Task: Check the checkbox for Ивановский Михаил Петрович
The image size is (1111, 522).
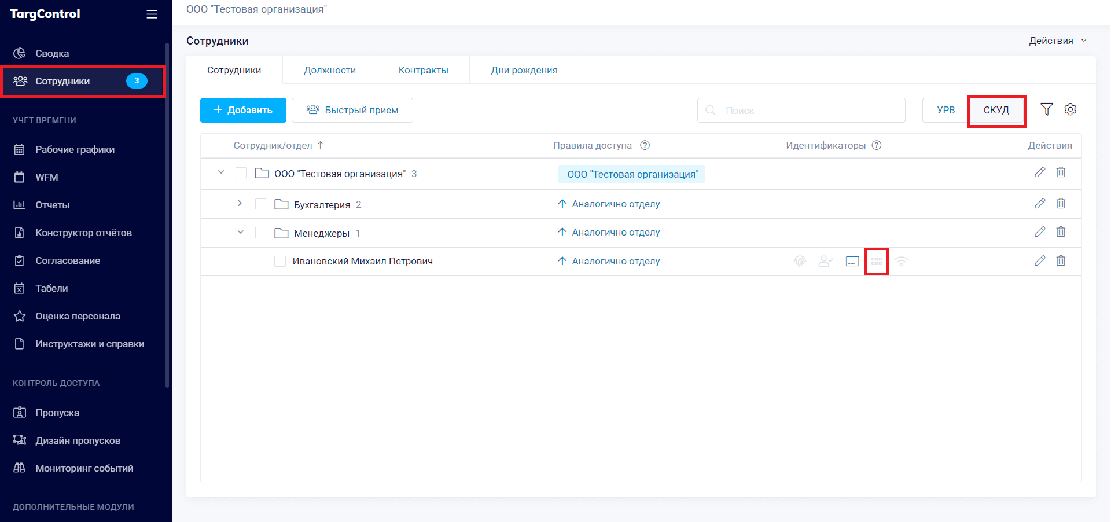Action: pyautogui.click(x=280, y=261)
